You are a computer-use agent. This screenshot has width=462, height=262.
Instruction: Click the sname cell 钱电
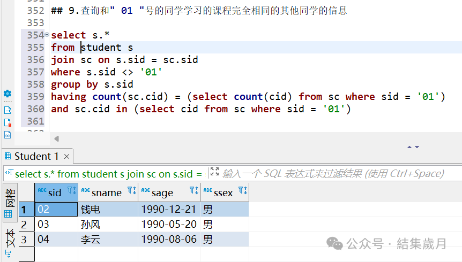(x=108, y=210)
